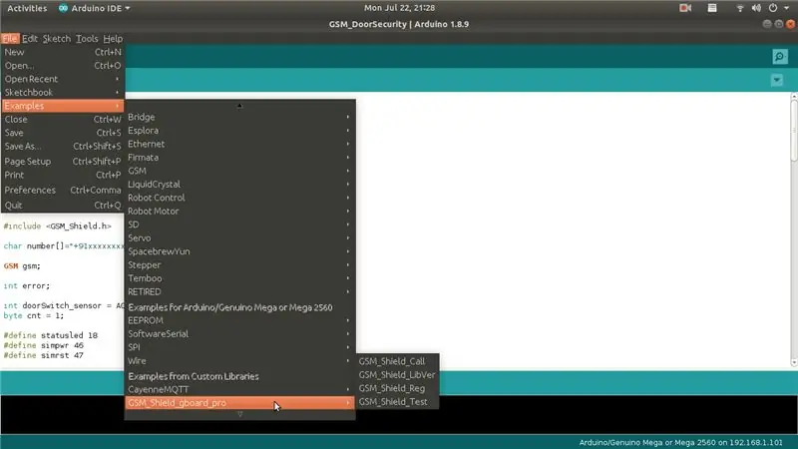Open the Serial Monitor magnifier icon
Image resolution: width=798 pixels, height=449 pixels.
pos(779,57)
